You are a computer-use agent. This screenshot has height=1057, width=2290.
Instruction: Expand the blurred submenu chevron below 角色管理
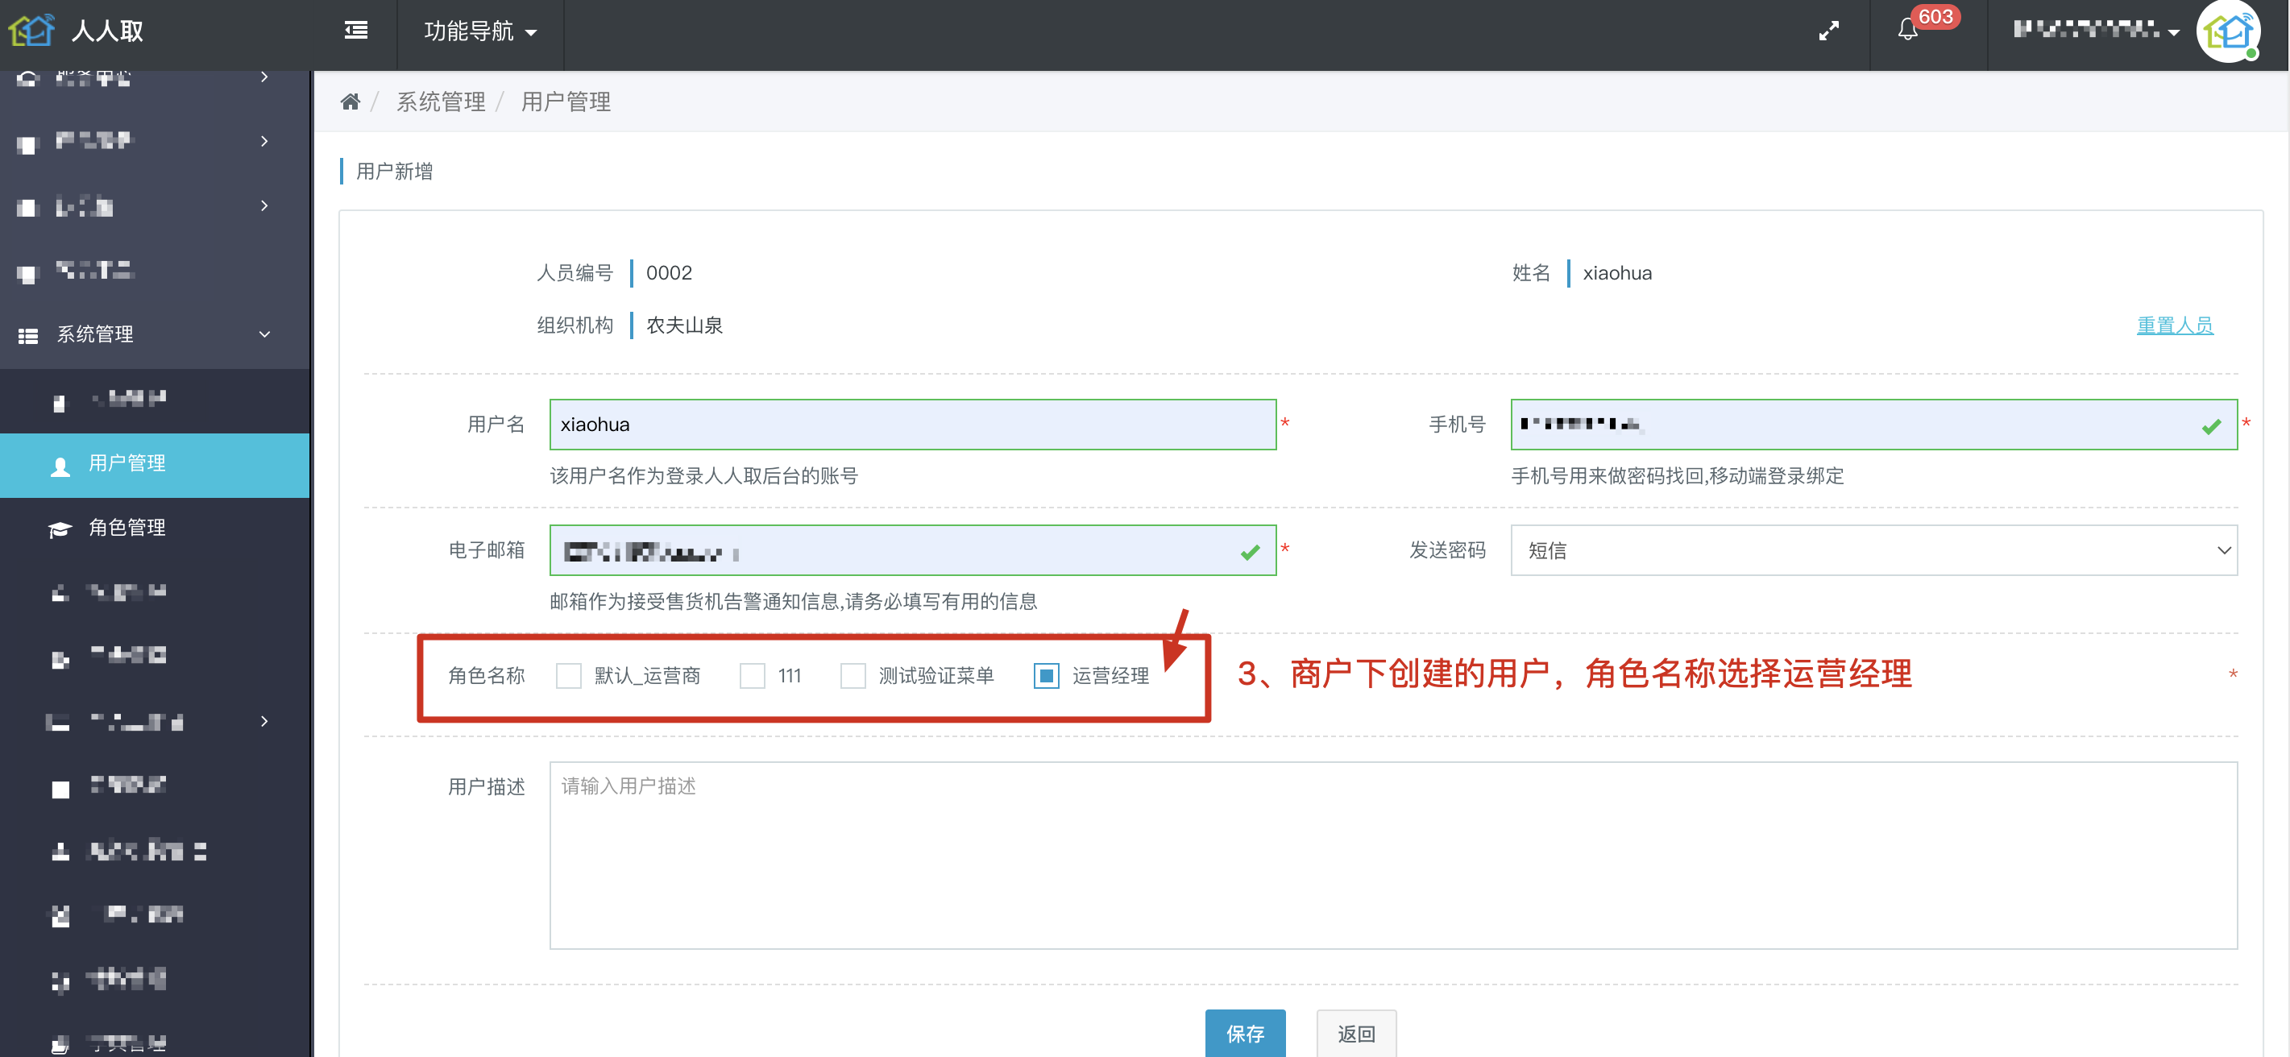coord(264,721)
